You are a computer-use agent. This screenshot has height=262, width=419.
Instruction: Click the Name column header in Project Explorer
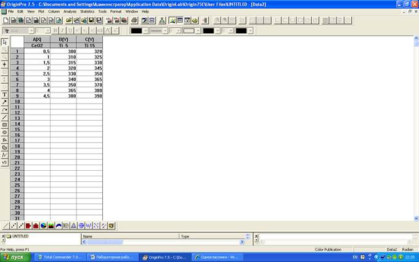point(130,236)
